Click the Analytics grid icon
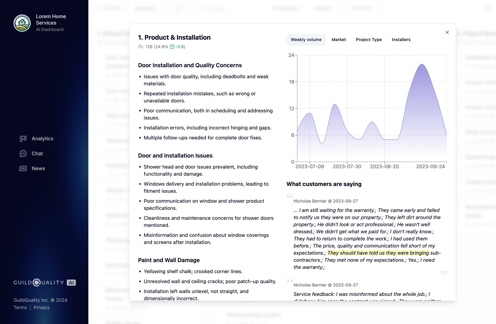 [23, 139]
